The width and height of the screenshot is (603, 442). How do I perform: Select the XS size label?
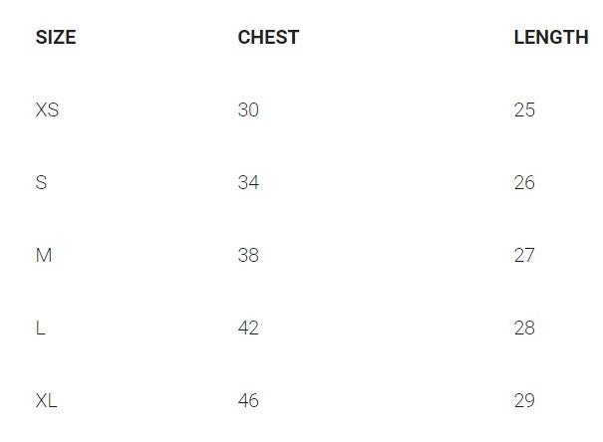[x=47, y=110]
